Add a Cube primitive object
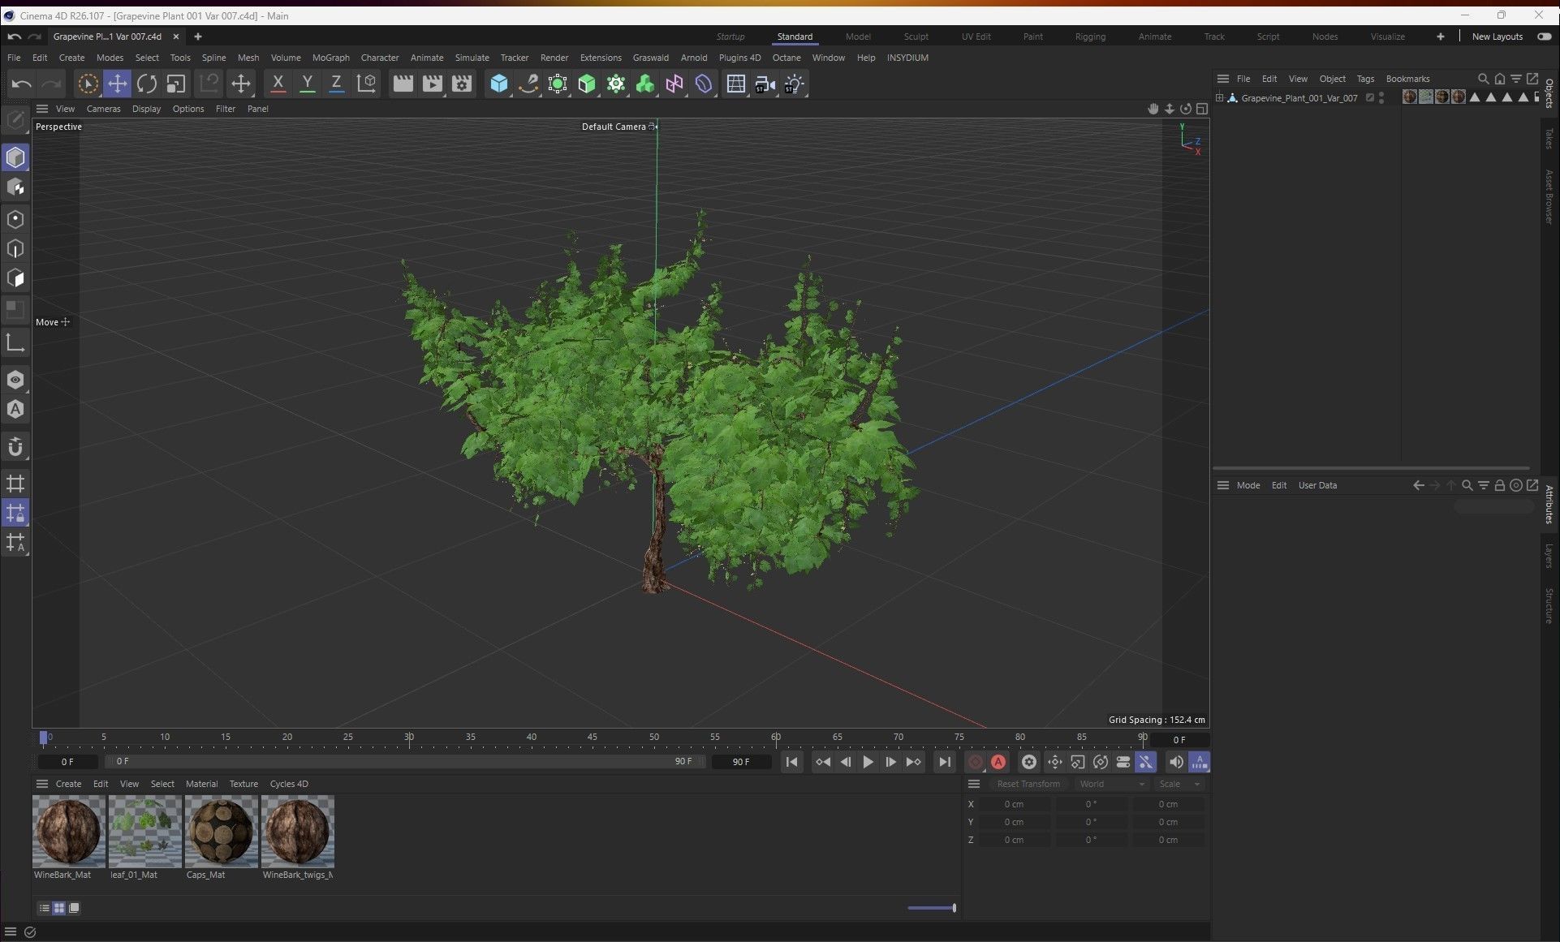Screen dimensions: 1560x942 [x=498, y=84]
